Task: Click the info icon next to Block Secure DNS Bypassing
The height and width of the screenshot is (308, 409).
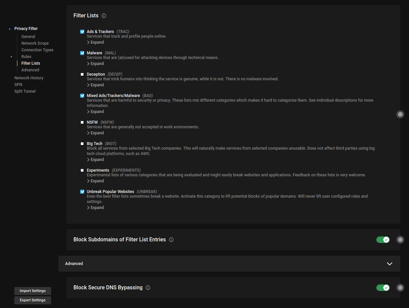Action: pos(148,288)
